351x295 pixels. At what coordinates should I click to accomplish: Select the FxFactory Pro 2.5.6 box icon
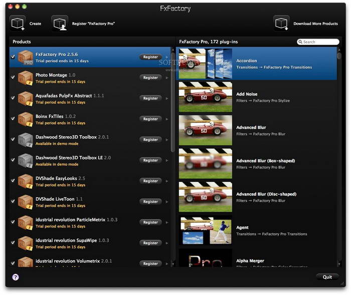[25, 57]
